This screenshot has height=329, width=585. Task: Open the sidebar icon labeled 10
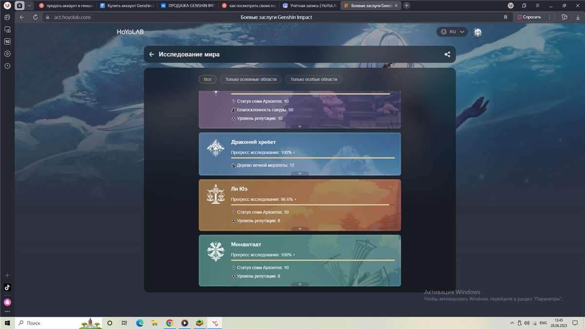point(7,42)
